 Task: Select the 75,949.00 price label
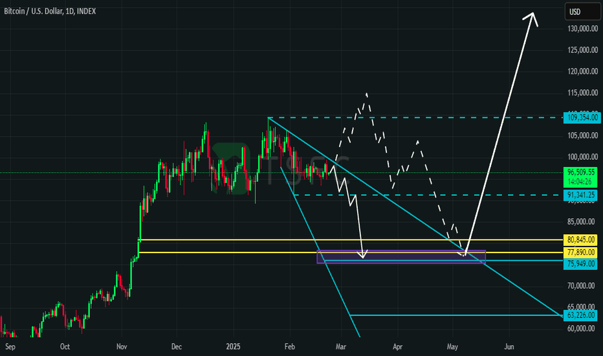point(581,263)
